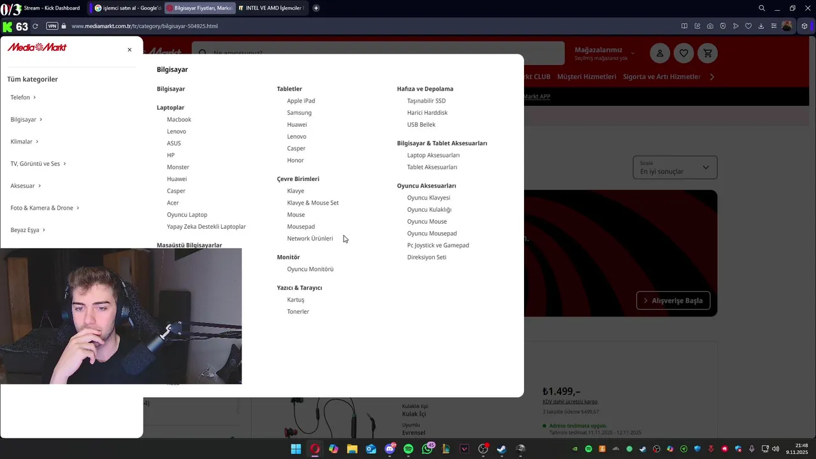816x459 pixels.
Task: Open WhatsApp from the taskbar
Action: point(427,449)
